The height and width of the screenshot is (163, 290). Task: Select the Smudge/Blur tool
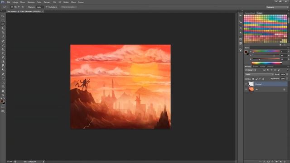(3, 65)
